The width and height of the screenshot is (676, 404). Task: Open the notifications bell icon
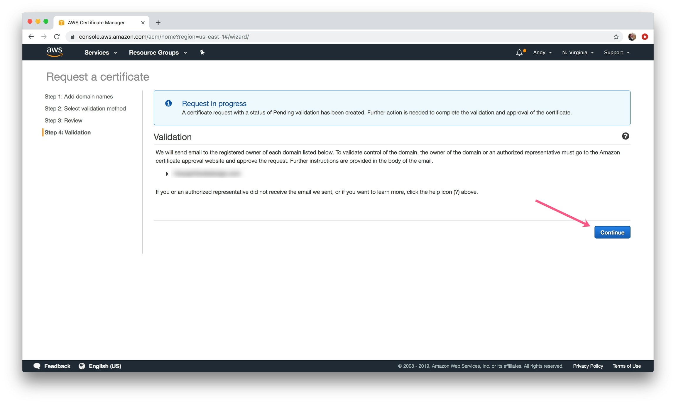pyautogui.click(x=519, y=52)
